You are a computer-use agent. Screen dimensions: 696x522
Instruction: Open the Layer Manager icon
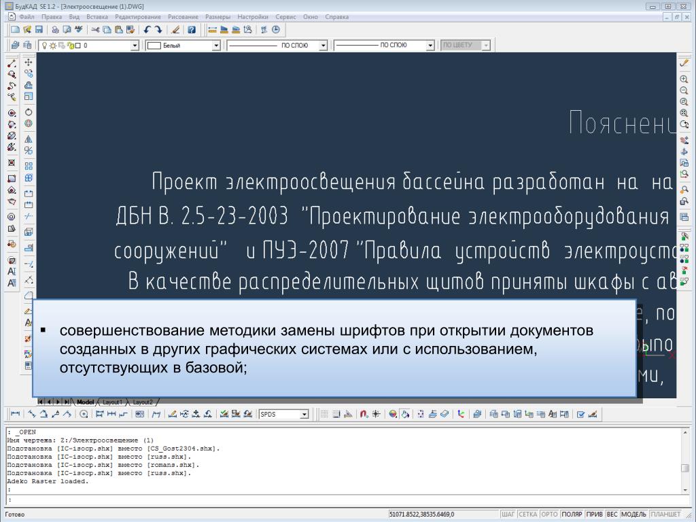(x=16, y=46)
